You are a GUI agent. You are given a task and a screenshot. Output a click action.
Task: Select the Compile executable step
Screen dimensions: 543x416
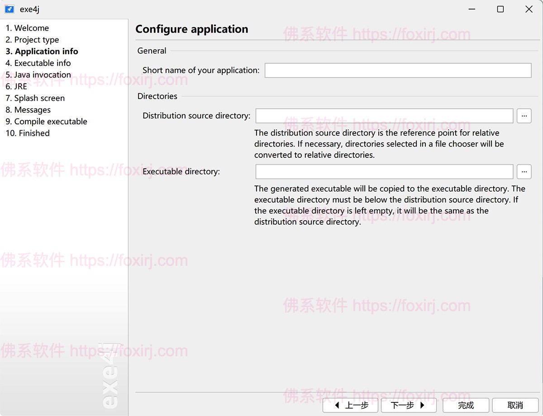(x=46, y=122)
